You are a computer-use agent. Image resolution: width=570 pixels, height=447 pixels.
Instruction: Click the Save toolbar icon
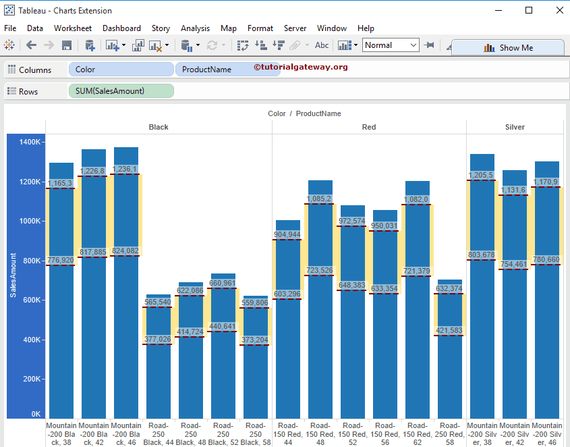pyautogui.click(x=66, y=45)
